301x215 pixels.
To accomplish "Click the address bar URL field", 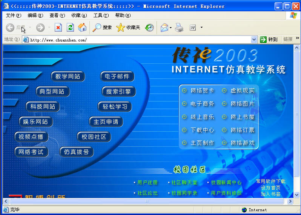I will coord(140,40).
